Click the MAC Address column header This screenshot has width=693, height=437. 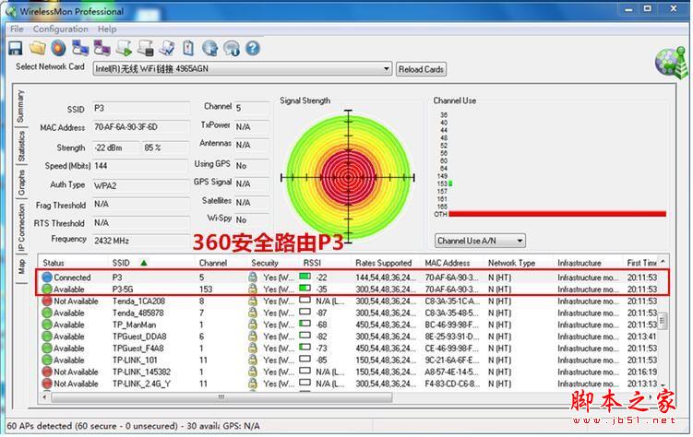point(448,263)
